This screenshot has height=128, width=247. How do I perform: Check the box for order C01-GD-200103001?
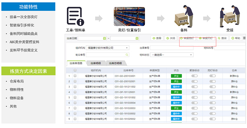(75, 76)
